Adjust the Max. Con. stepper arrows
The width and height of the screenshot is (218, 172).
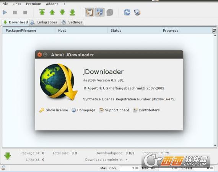pyautogui.click(x=137, y=168)
